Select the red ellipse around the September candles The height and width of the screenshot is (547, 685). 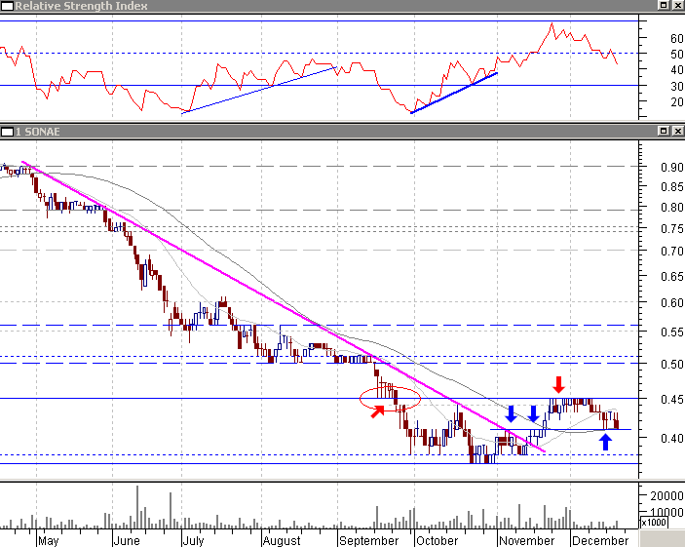click(390, 399)
